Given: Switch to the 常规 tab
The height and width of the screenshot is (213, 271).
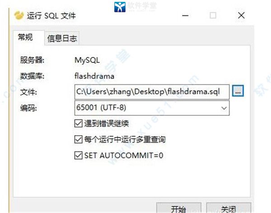Looking at the screenshot, I should point(25,37).
